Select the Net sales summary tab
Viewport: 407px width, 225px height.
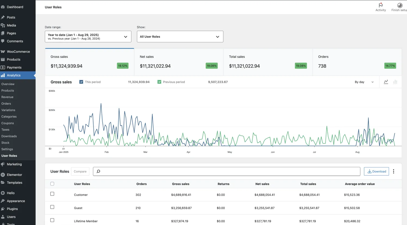[179, 62]
